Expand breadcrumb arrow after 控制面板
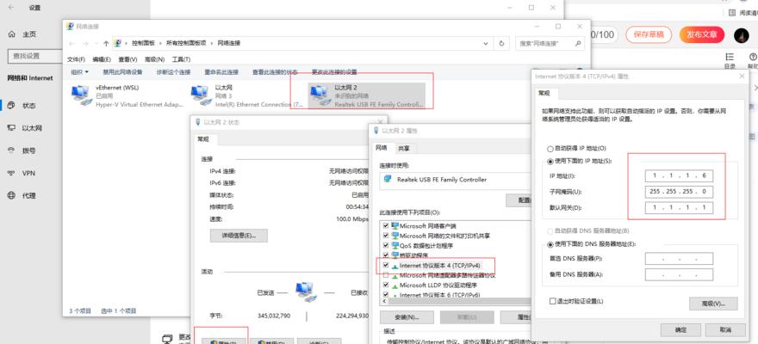Viewport: 758px width, 344px height. pyautogui.click(x=160, y=43)
